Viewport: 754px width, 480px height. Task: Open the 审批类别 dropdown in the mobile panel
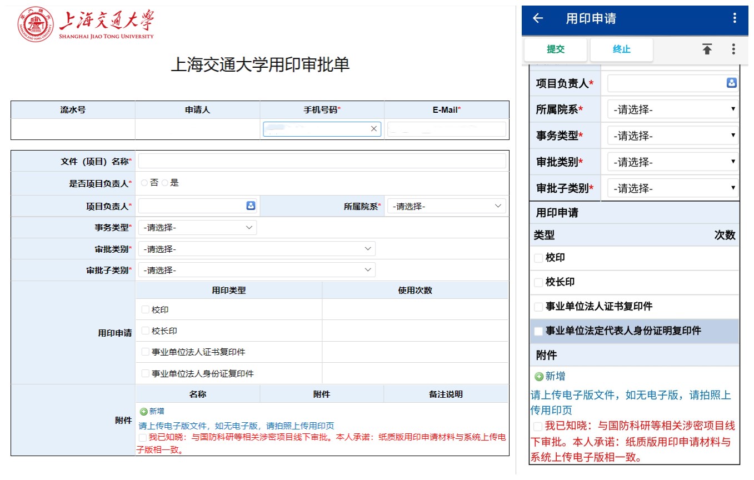coord(673,162)
